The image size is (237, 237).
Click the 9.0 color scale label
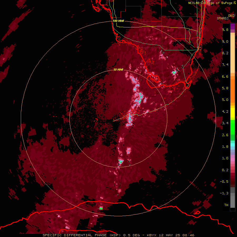[x=225, y=41]
